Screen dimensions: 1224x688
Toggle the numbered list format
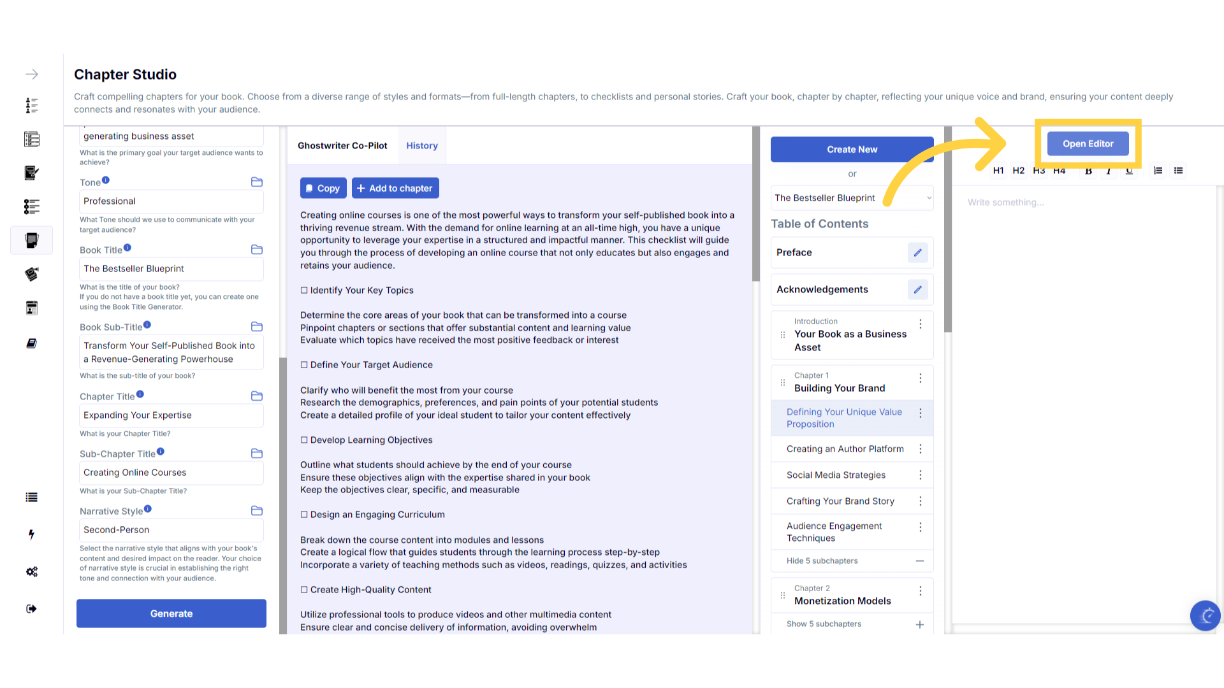pyautogui.click(x=1158, y=171)
